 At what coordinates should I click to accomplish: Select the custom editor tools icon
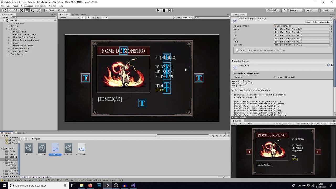[x=38, y=10]
